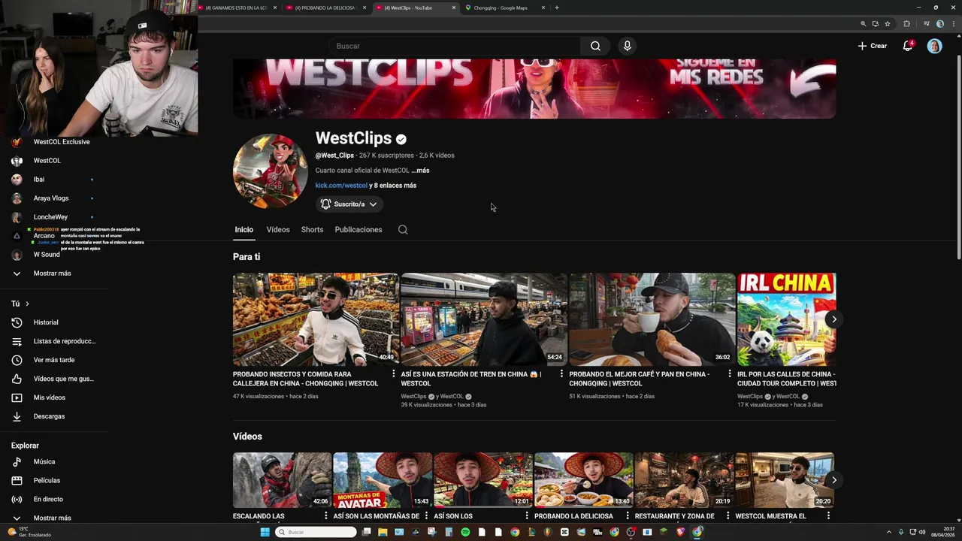Switch to the Publicaciones channel tab

[358, 230]
